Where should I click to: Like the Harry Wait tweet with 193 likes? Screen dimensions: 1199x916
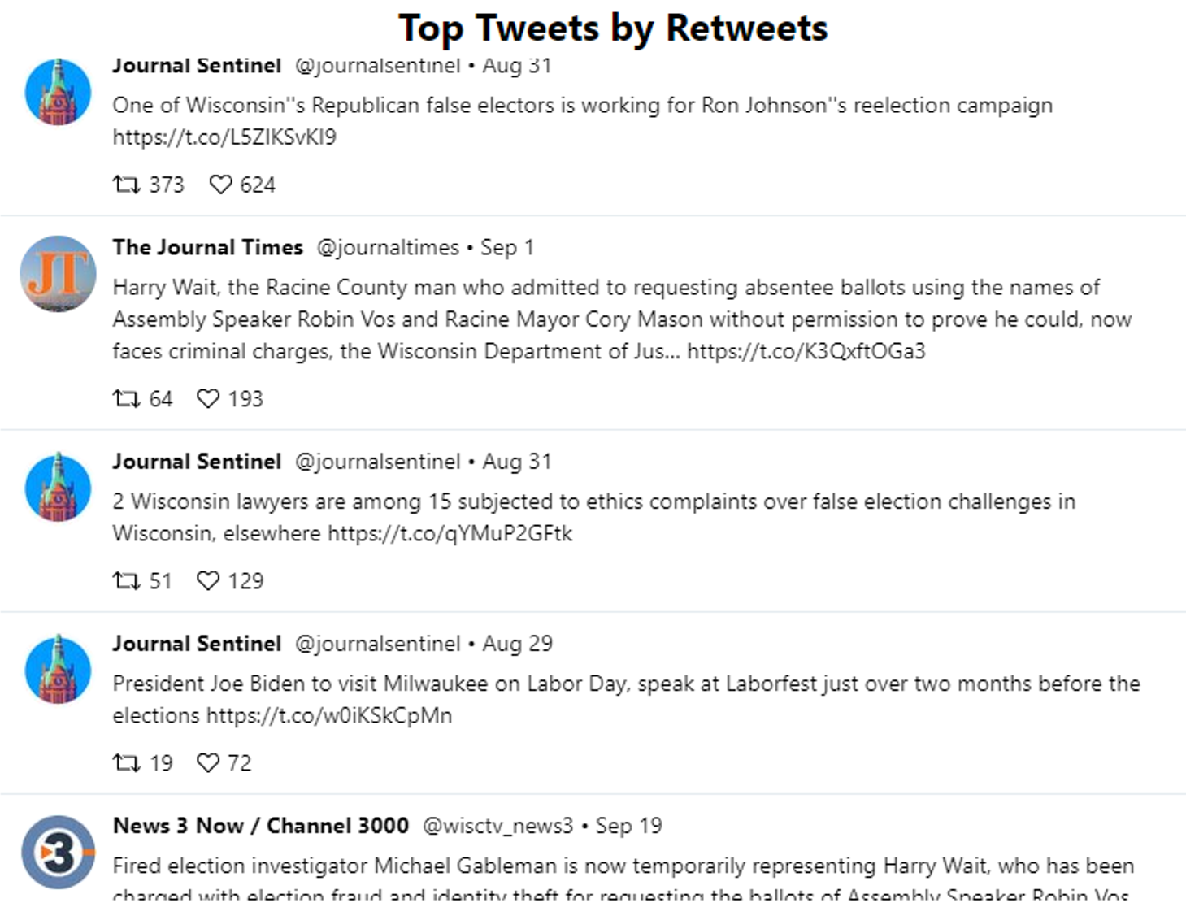coord(208,399)
